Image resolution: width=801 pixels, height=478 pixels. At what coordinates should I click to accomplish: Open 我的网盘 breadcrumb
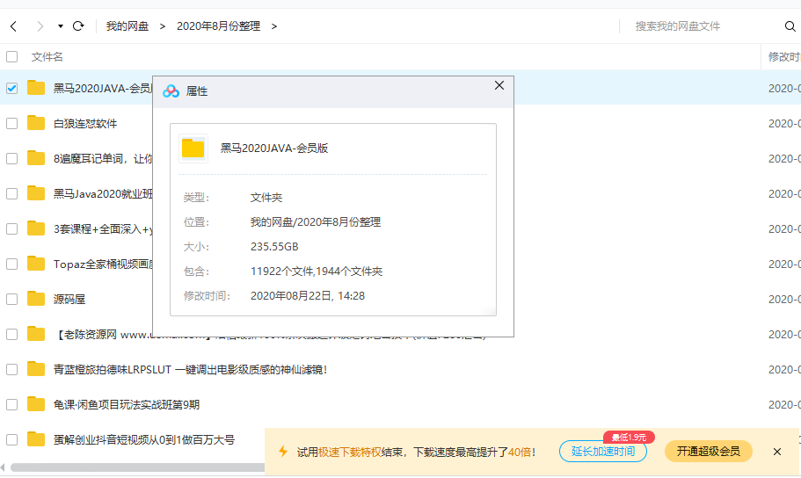click(127, 26)
